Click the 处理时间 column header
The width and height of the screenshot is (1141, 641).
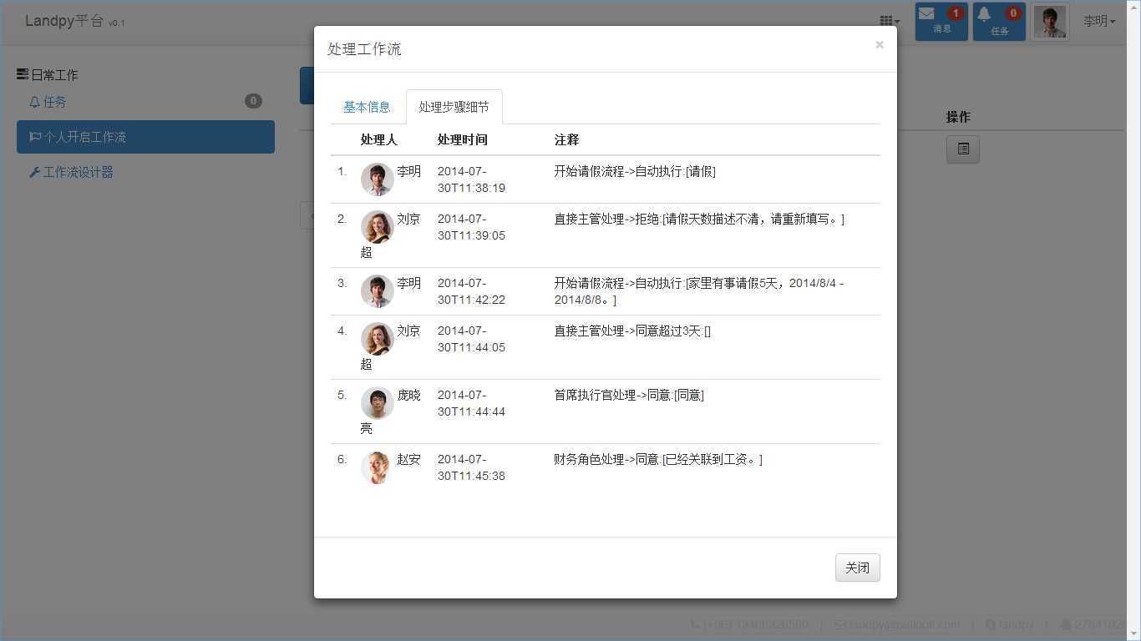point(463,139)
